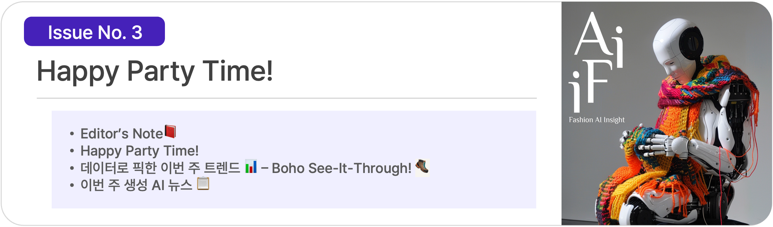
Task: Click the horizontal divider under the heading
Action: [286, 98]
